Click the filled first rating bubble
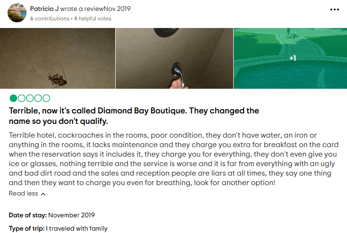Image resolution: width=347 pixels, height=233 pixels. (x=13, y=98)
